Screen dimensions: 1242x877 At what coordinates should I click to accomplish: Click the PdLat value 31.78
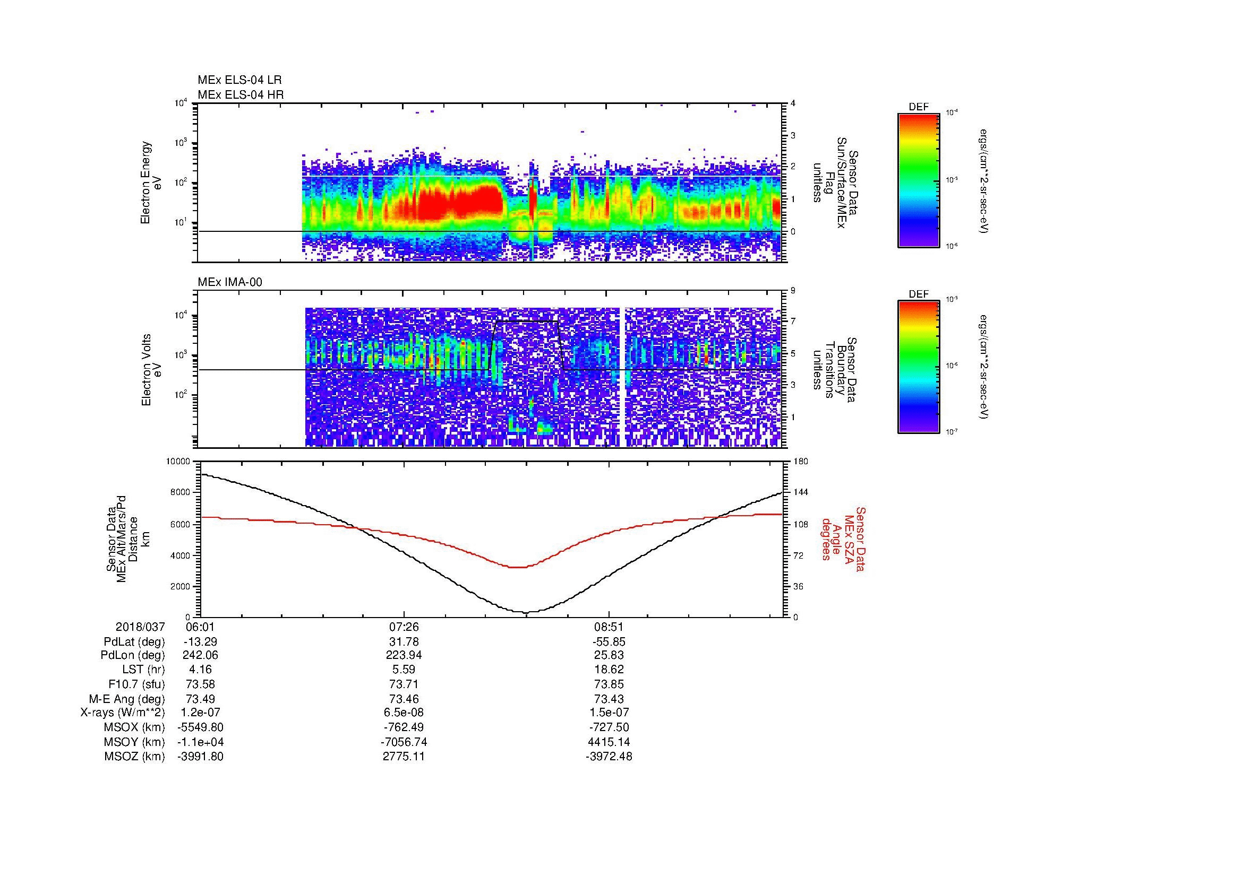coord(404,642)
